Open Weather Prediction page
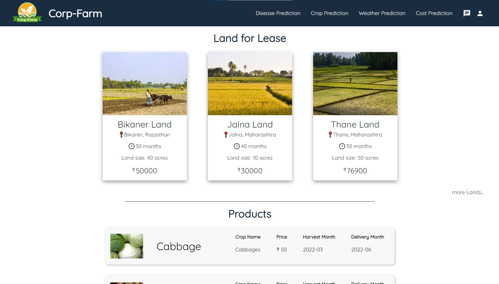Screen dimensions: 499x284 (382, 13)
